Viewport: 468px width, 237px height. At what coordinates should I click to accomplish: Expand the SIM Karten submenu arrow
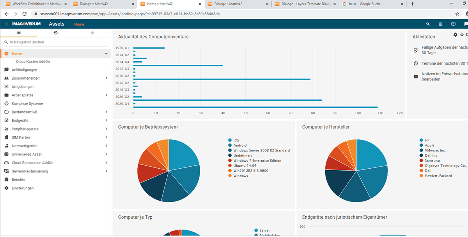pos(106,137)
